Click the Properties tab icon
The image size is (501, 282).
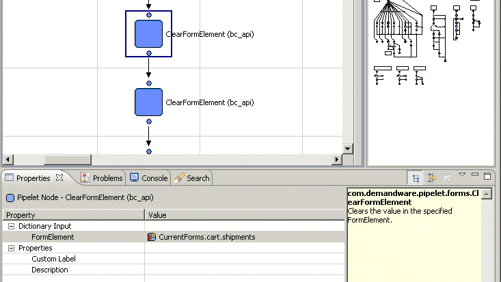10,178
